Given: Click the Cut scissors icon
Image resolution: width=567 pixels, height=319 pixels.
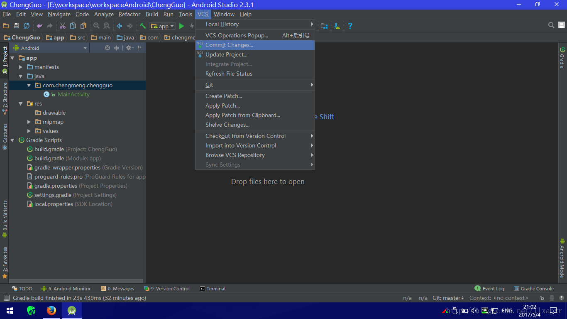Looking at the screenshot, I should (x=63, y=26).
